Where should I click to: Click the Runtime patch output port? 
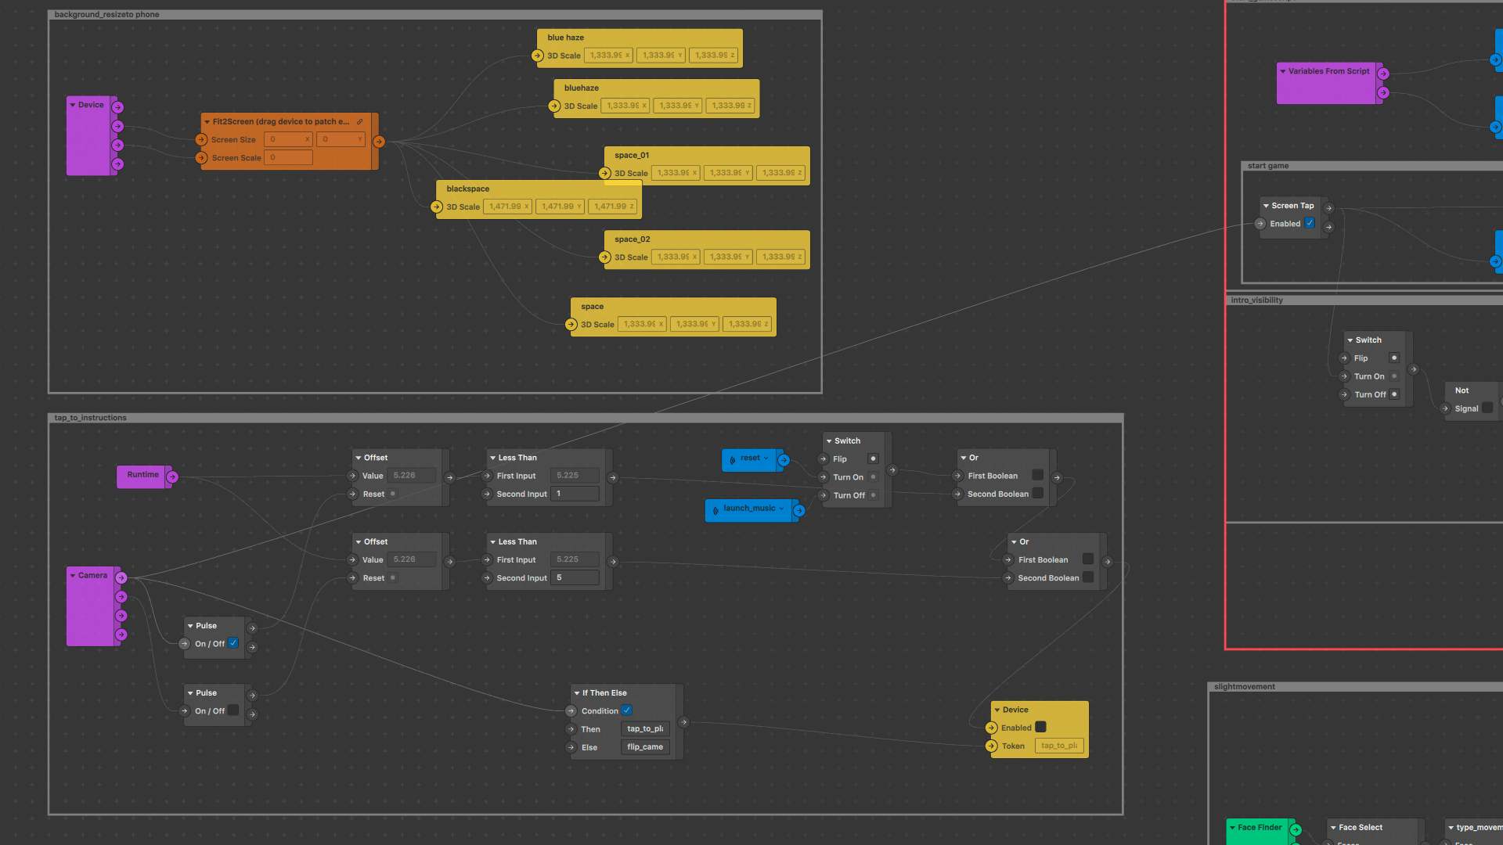click(172, 476)
